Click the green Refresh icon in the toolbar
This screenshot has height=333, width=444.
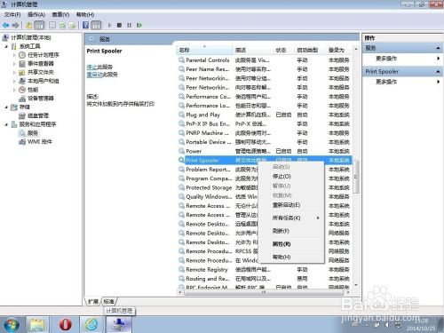pyautogui.click(x=62, y=26)
